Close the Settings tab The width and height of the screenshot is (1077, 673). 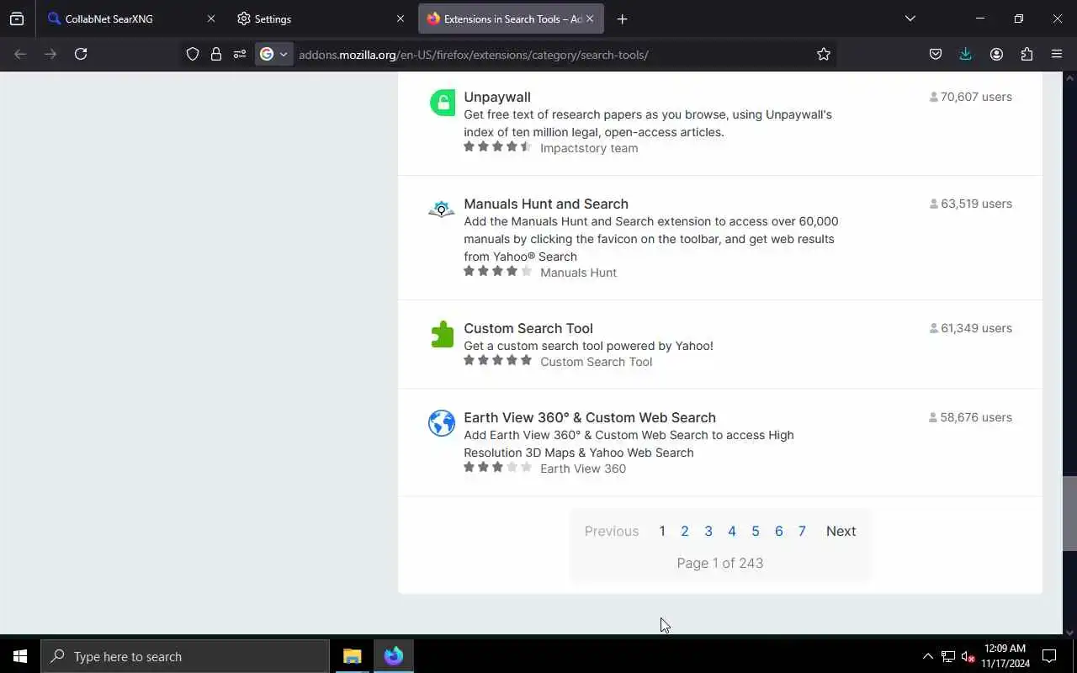pos(401,19)
